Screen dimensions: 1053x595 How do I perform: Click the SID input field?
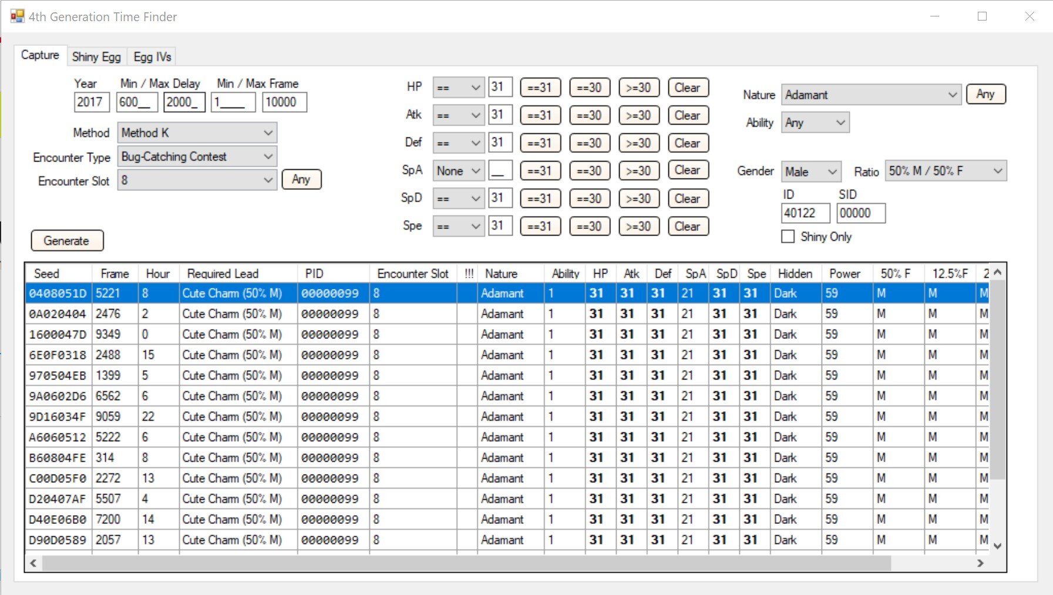860,213
